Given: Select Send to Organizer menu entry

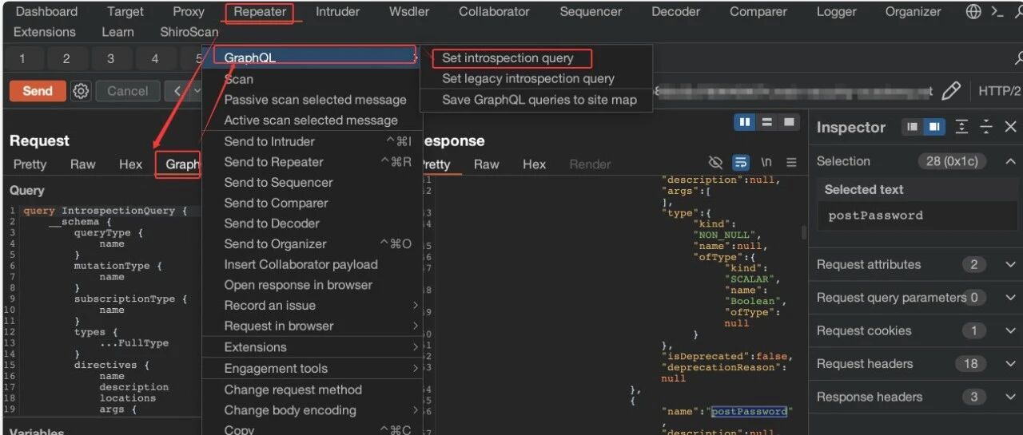Looking at the screenshot, I should pos(312,244).
